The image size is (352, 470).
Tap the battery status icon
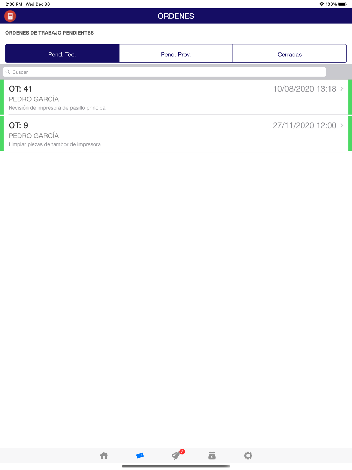342,4
